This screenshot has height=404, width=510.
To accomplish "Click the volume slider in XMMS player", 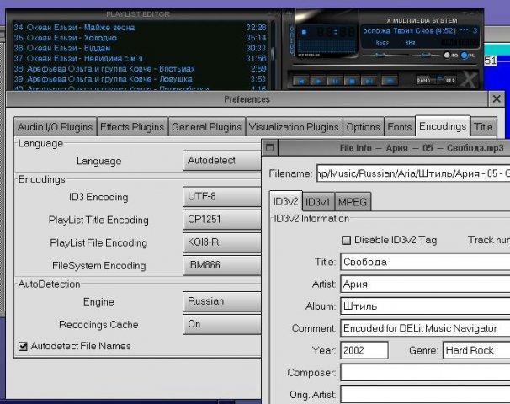I will 384,55.
